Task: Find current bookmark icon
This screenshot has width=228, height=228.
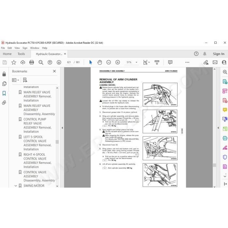Action: tap(25, 80)
